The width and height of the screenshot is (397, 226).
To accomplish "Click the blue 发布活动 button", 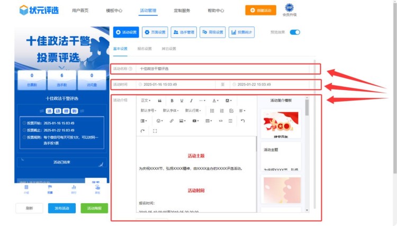I will pyautogui.click(x=62, y=208).
